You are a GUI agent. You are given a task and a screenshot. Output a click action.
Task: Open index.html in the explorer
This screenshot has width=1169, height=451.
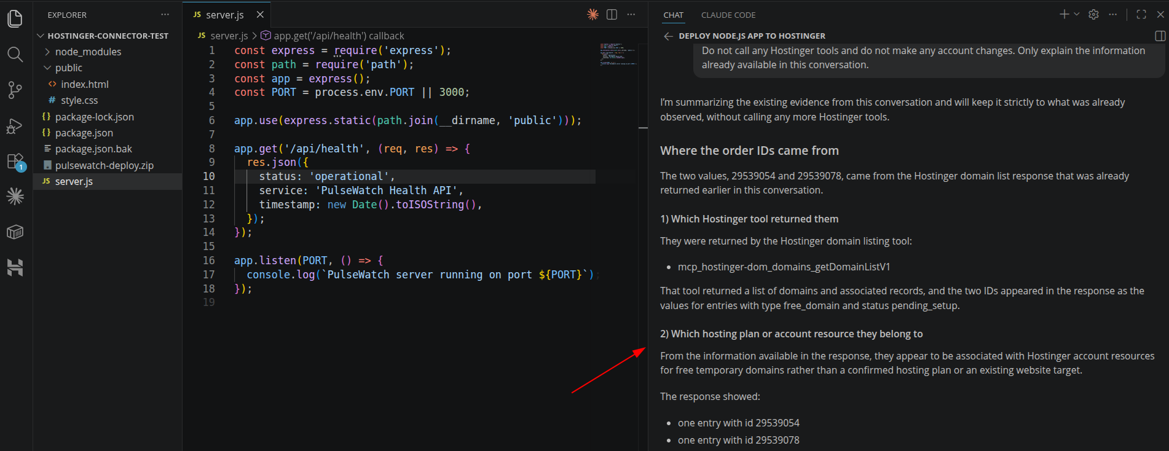tap(108, 84)
